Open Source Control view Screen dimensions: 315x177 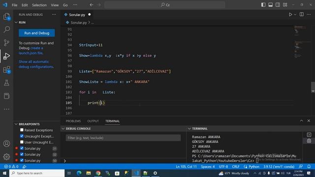6,43
